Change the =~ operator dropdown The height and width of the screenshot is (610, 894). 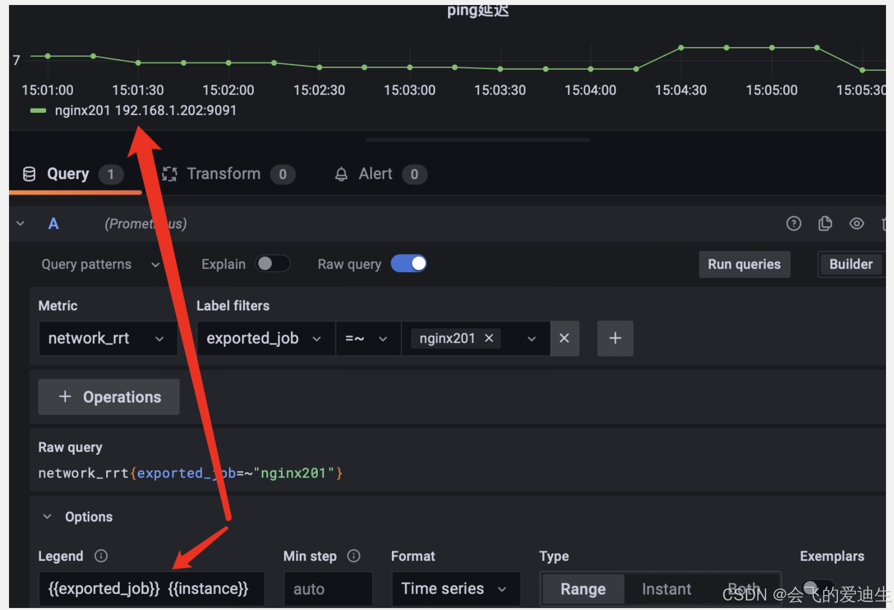point(368,338)
